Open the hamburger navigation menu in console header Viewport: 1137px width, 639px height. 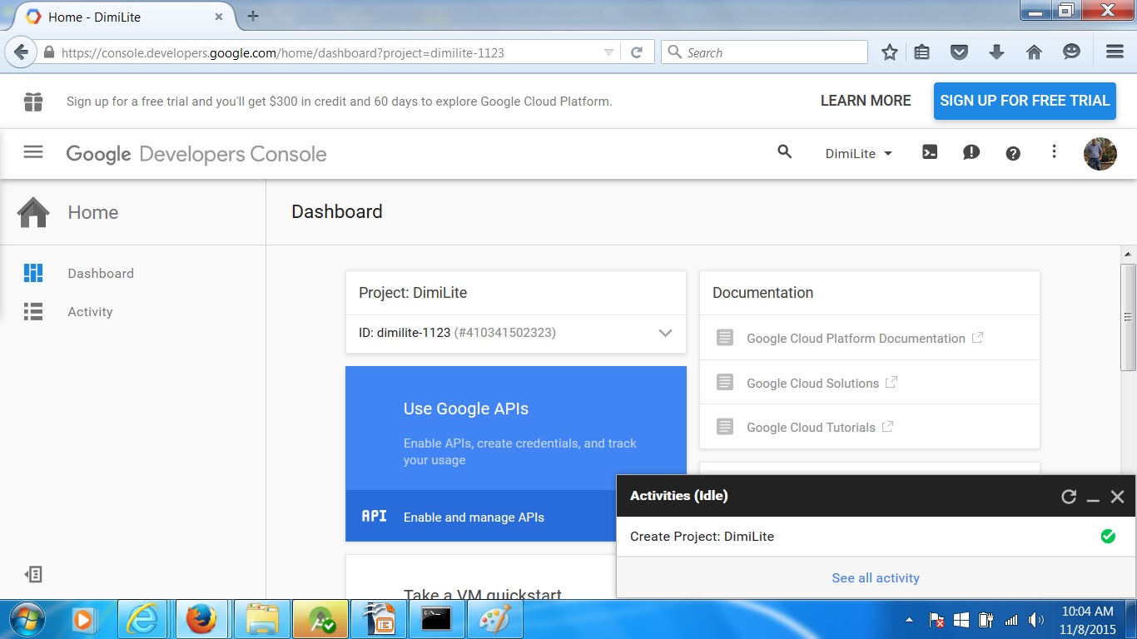pyautogui.click(x=33, y=152)
